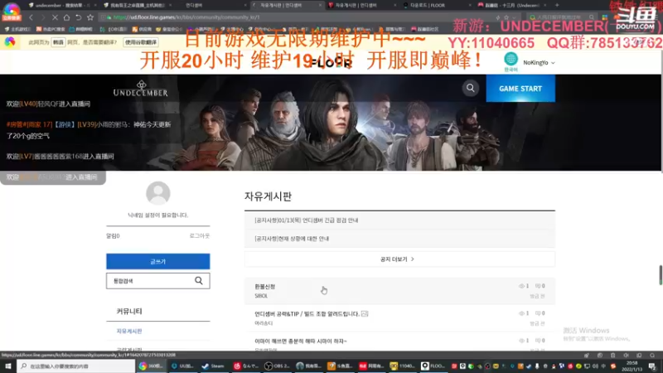The width and height of the screenshot is (663, 373).
Task: Go to browser home page icon
Action: click(x=66, y=17)
